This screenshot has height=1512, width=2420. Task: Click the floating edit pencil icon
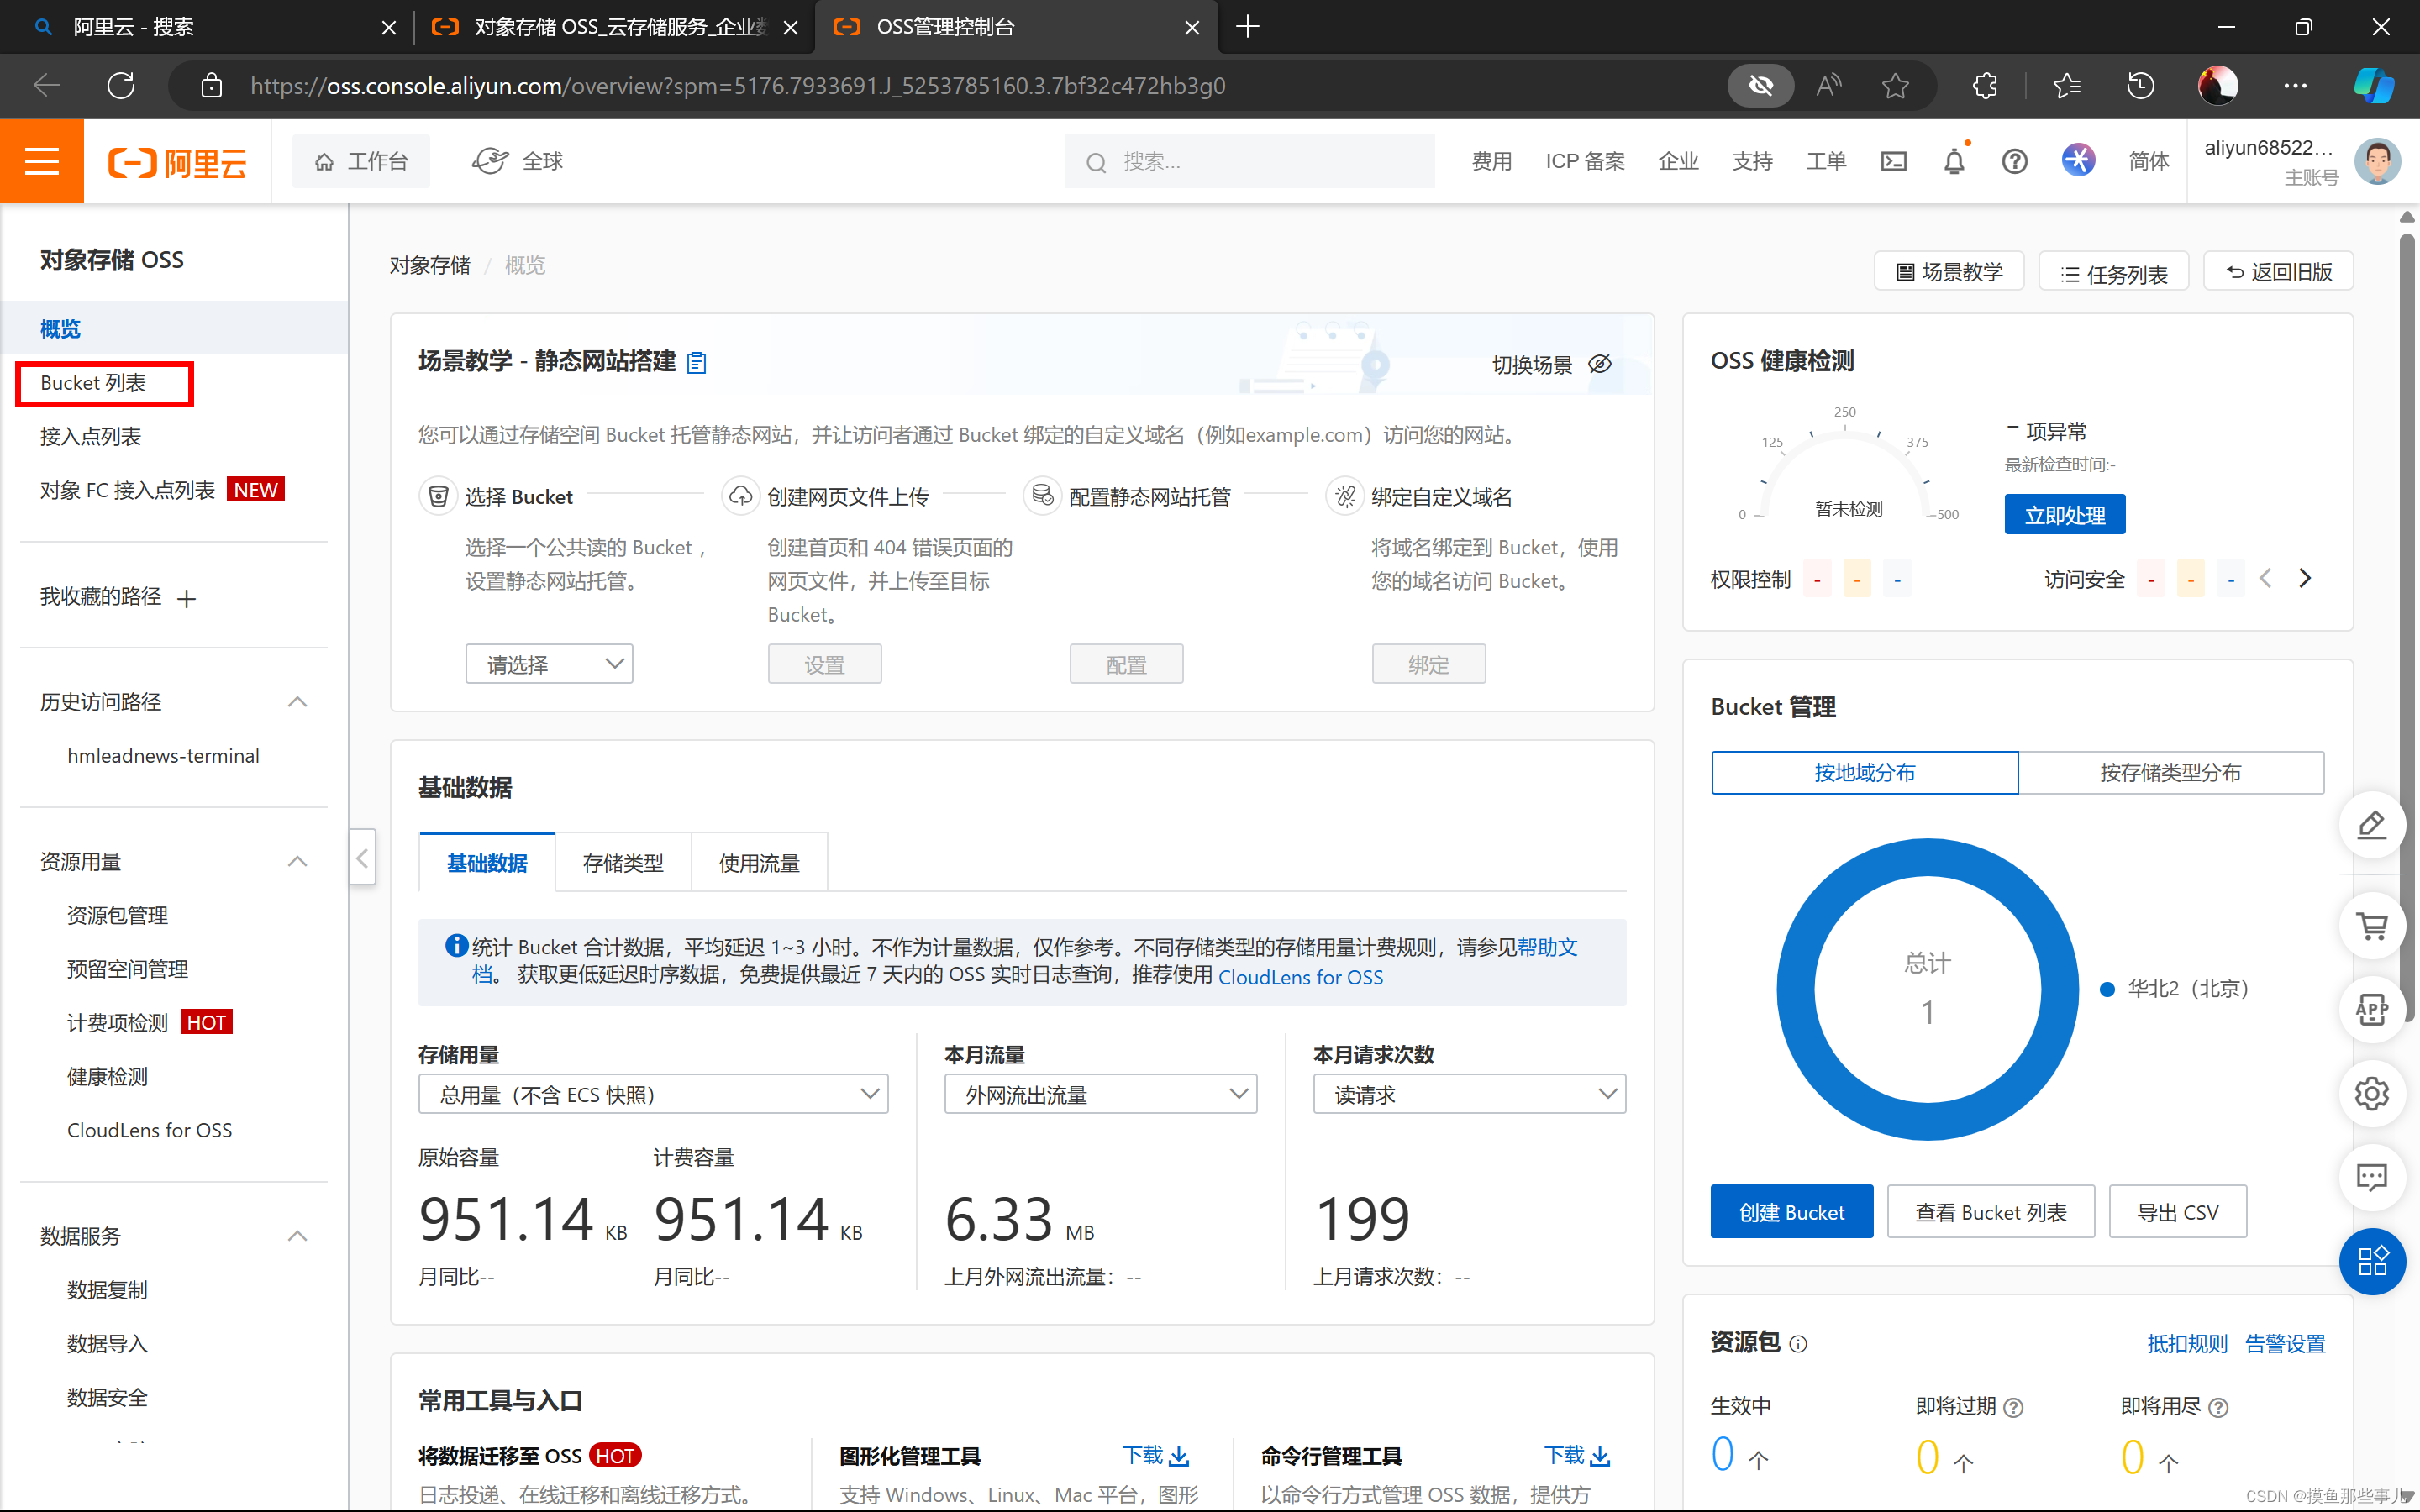(2372, 825)
